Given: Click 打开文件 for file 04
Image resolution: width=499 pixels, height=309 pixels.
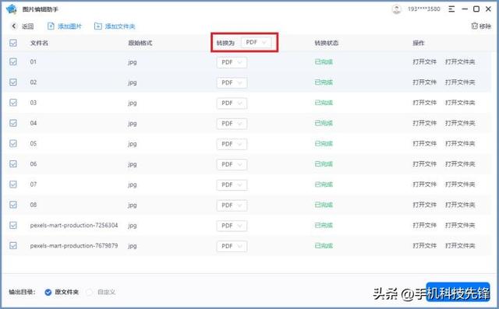Looking at the screenshot, I should point(424,123).
